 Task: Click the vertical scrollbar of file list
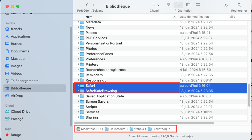(249, 95)
